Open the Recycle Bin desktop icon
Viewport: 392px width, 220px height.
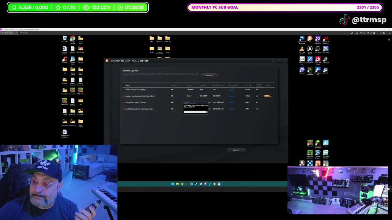click(x=65, y=39)
